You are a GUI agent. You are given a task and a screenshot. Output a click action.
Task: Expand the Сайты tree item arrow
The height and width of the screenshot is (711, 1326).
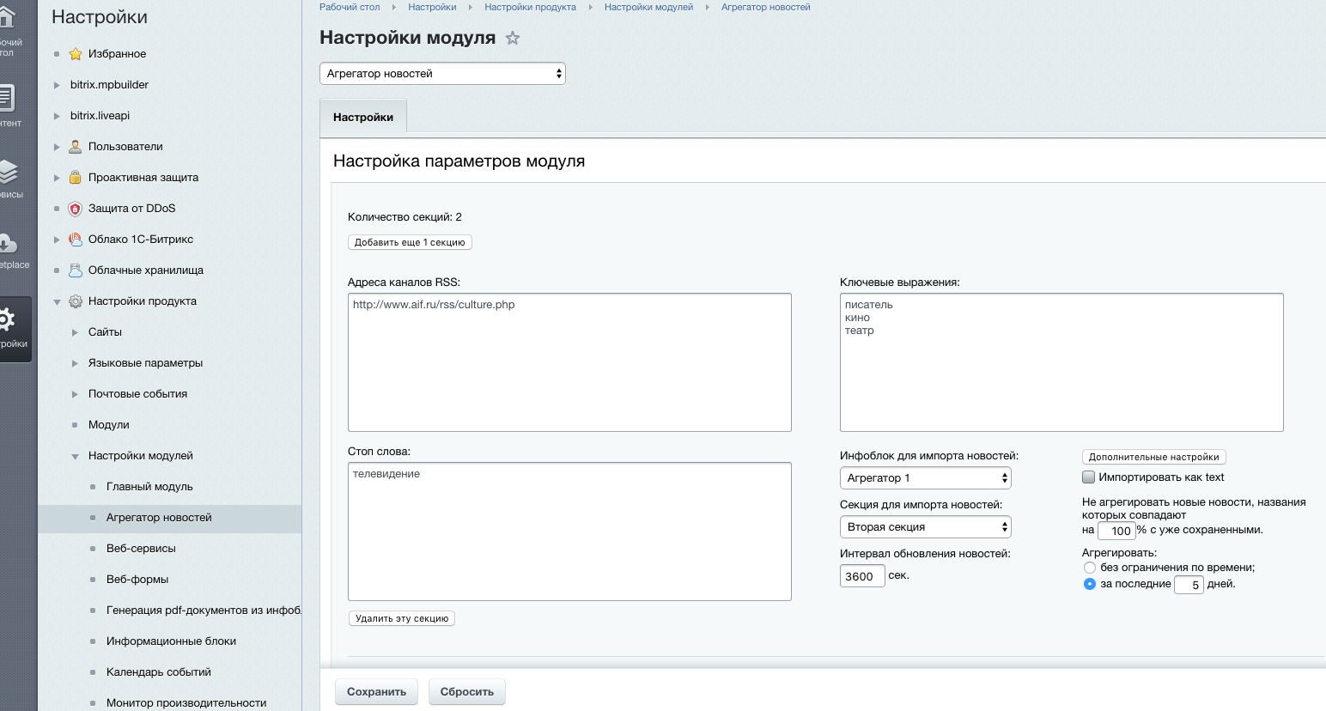(x=75, y=332)
